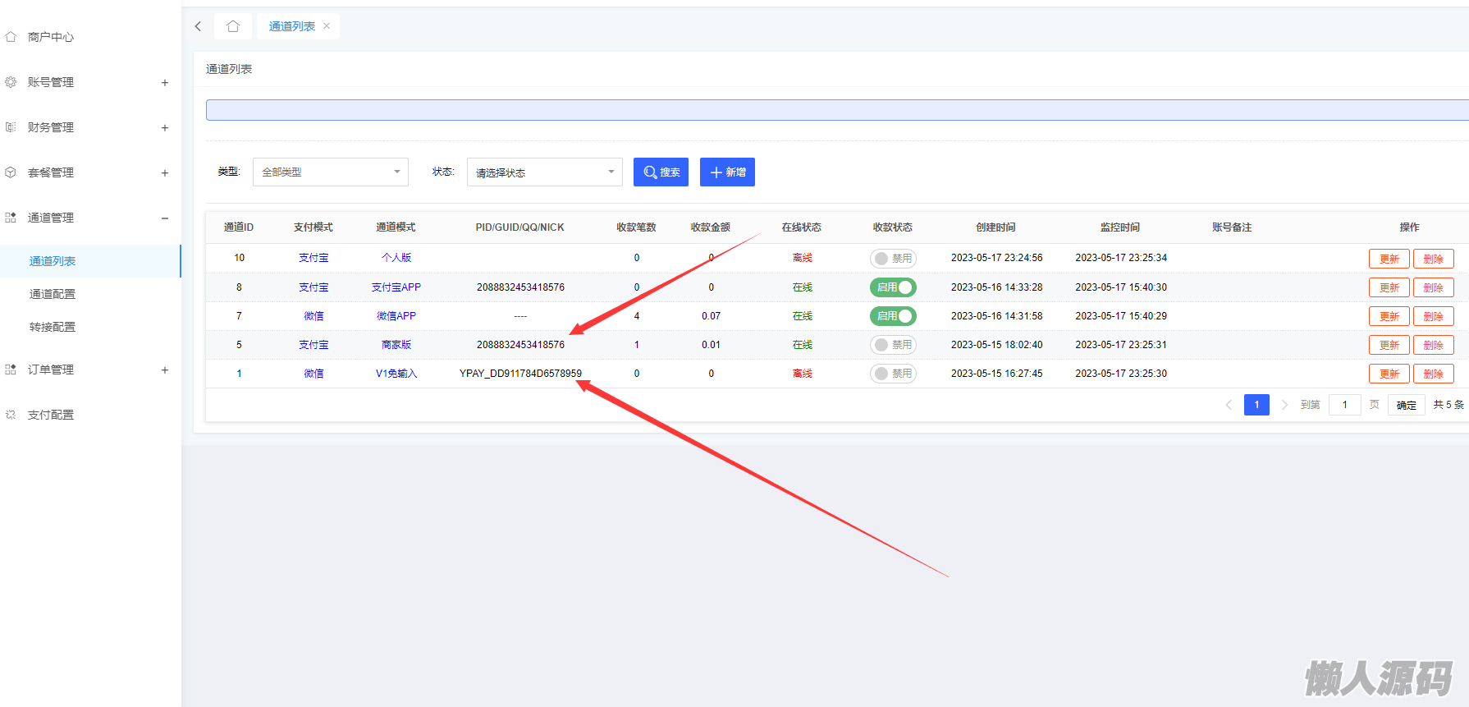
Task: Click the home icon tab
Action: [233, 26]
